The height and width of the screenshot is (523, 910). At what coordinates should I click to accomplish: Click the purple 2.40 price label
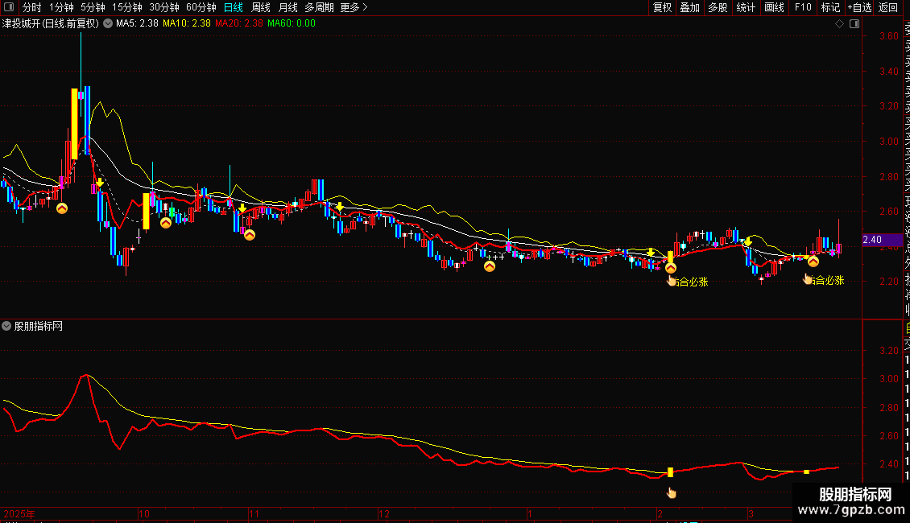click(x=871, y=240)
